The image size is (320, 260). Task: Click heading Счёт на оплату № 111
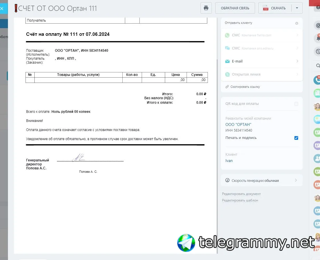tap(68, 34)
